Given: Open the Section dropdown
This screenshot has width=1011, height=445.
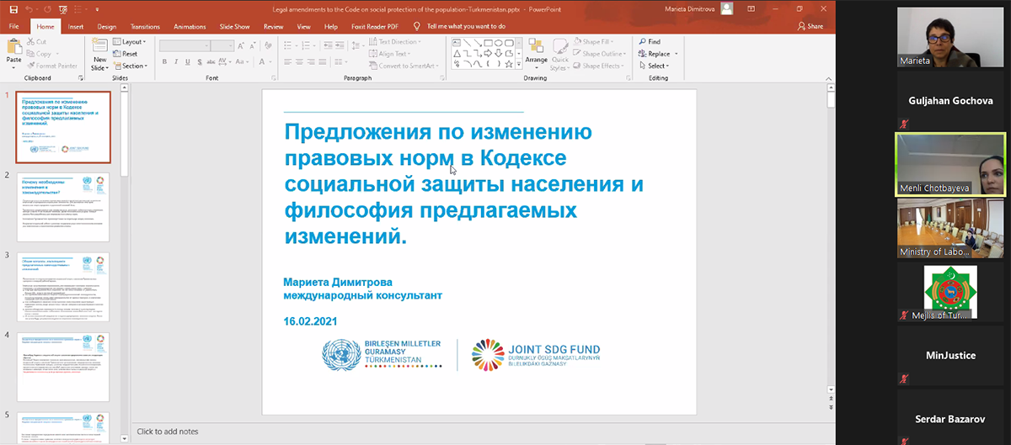Looking at the screenshot, I should tap(133, 66).
